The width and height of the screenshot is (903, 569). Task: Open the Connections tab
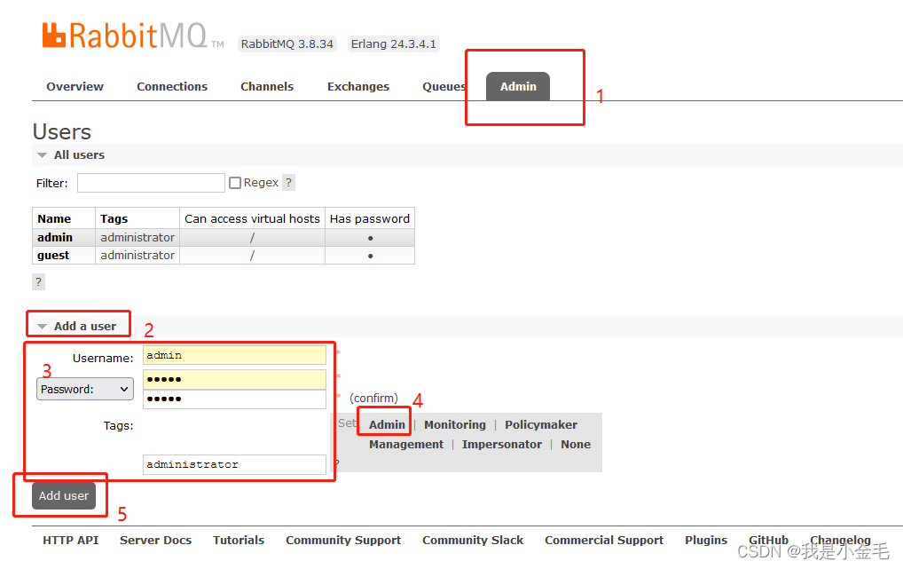point(172,86)
